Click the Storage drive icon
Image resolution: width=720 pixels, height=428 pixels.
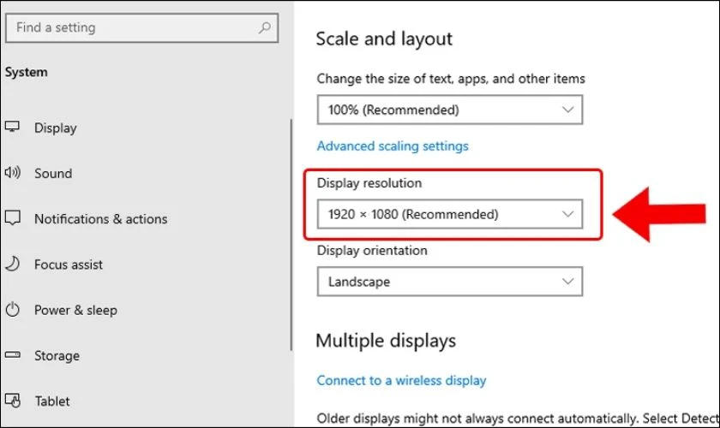tap(12, 354)
